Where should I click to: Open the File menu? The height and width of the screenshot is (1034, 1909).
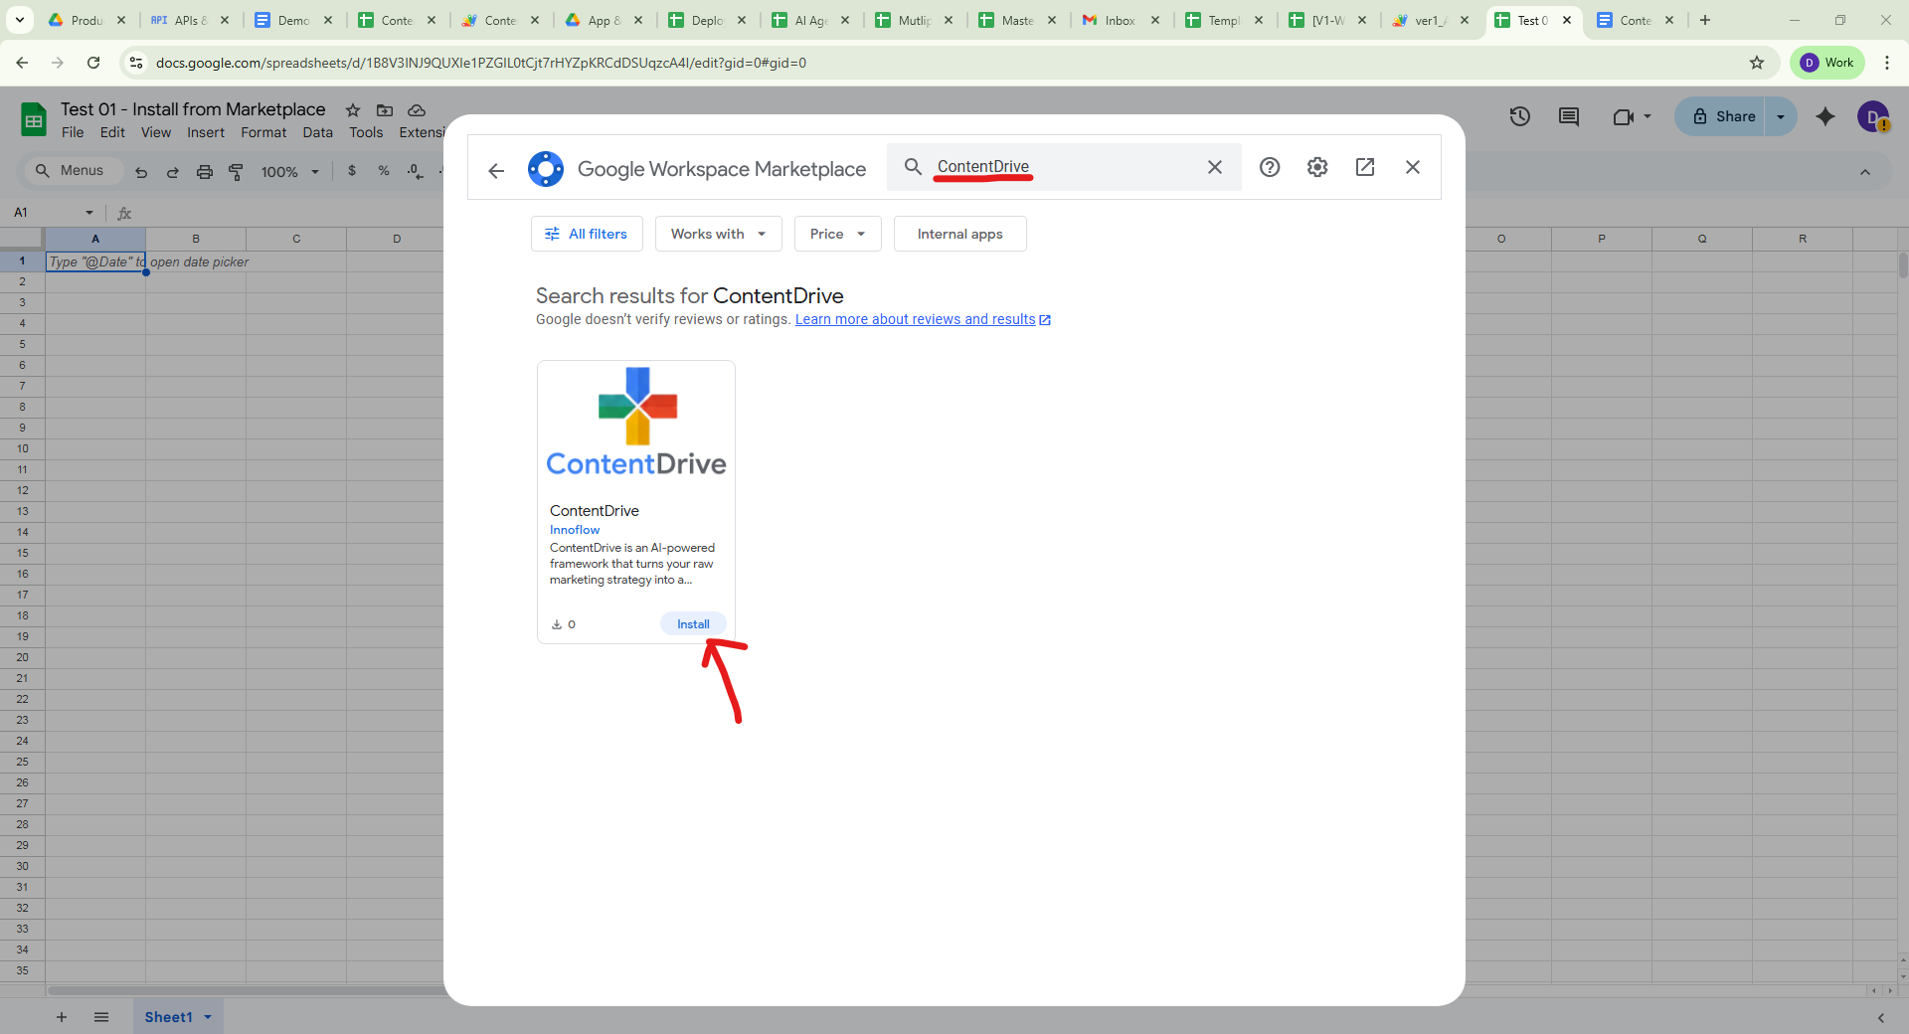[73, 132]
